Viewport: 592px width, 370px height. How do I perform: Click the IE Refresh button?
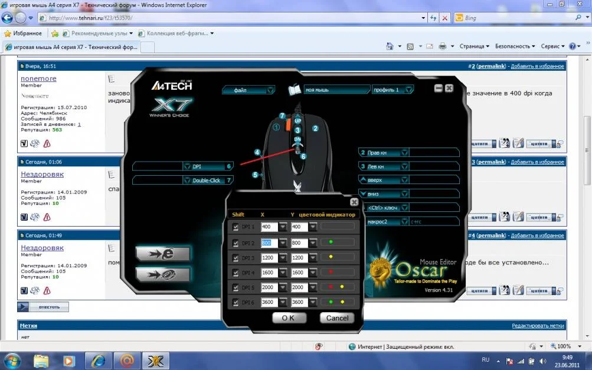(x=433, y=18)
